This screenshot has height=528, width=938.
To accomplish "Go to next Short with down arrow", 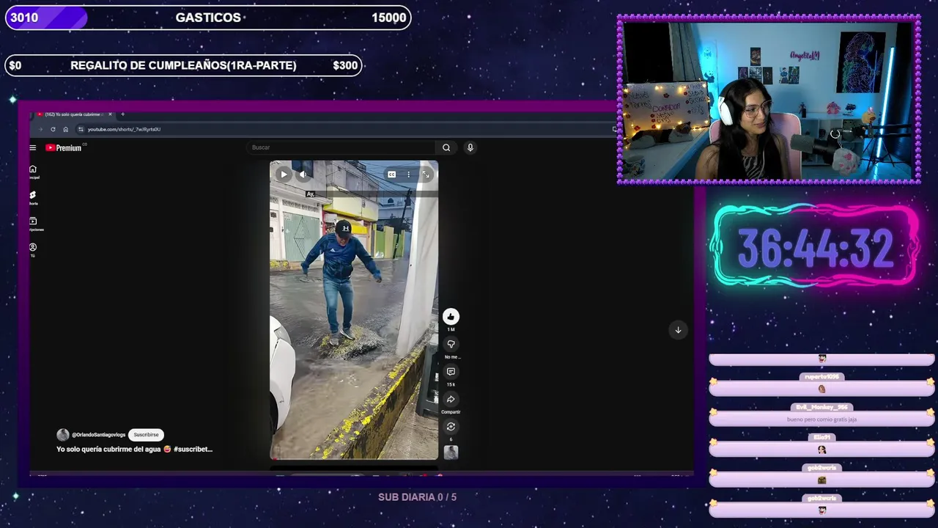I will (x=678, y=330).
